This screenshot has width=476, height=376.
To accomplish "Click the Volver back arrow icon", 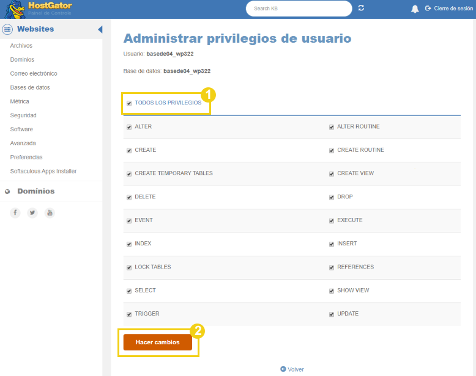I will point(283,369).
